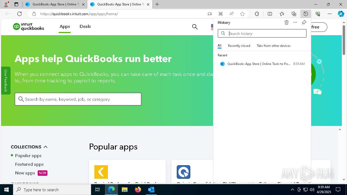
Task: Click the Give Feedback side tab
Action: point(6,80)
